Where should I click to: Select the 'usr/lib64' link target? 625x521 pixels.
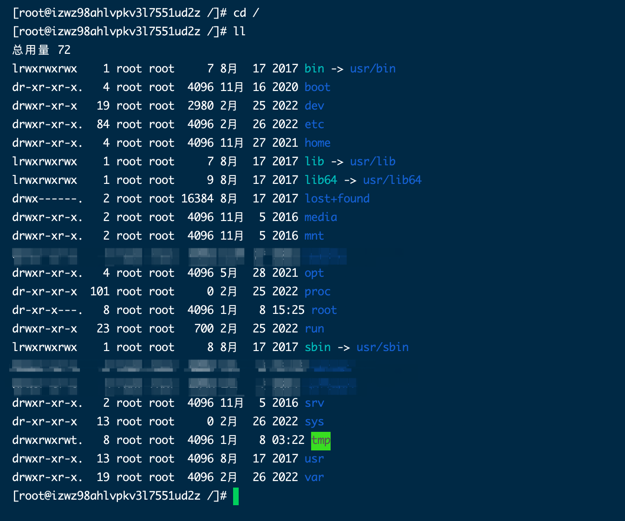392,180
